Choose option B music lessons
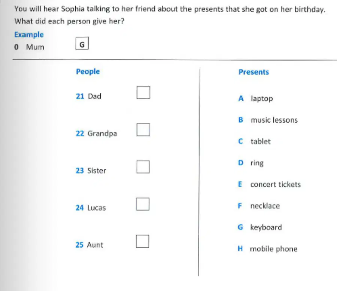 268,120
